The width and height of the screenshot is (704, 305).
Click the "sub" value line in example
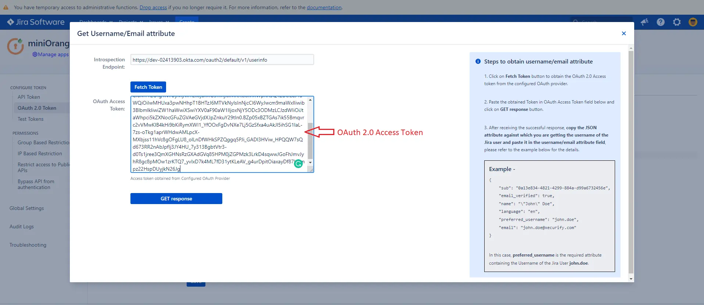pos(554,188)
